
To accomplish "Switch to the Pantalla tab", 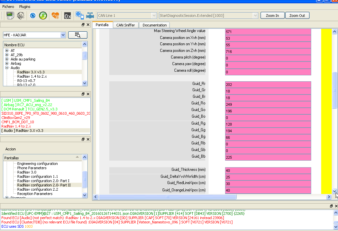I will click(102, 25).
